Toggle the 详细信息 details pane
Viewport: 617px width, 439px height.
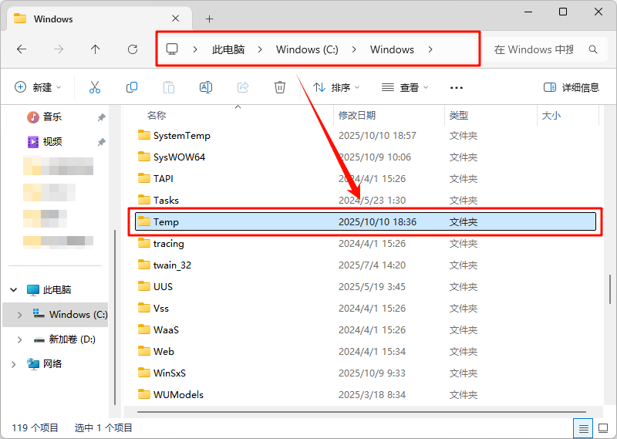tap(571, 87)
